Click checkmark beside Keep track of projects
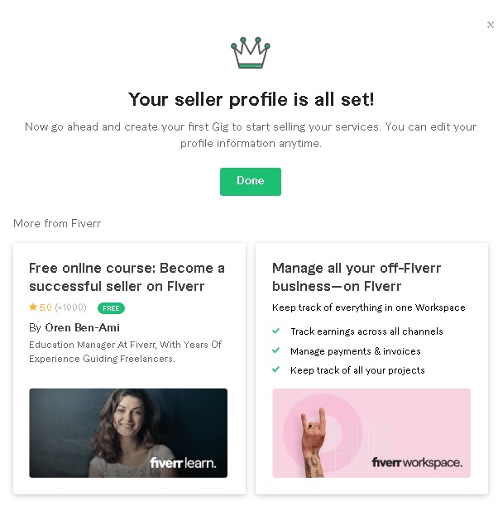Image resolution: width=498 pixels, height=505 pixels. tap(275, 369)
